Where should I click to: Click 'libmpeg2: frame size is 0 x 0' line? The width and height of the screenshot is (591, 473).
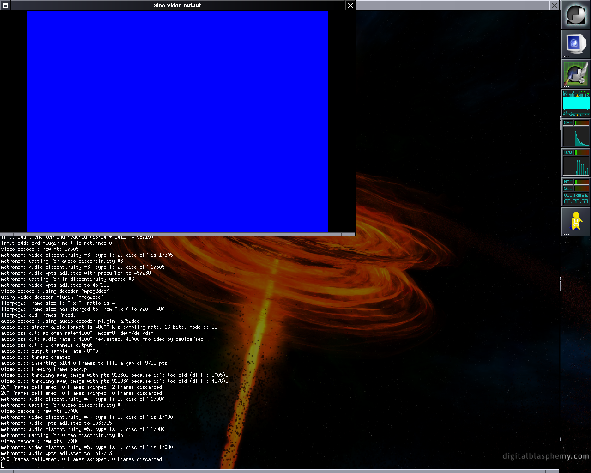point(58,303)
